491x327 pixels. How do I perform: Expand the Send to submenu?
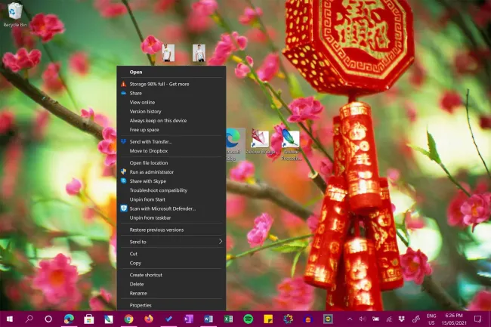(x=171, y=242)
